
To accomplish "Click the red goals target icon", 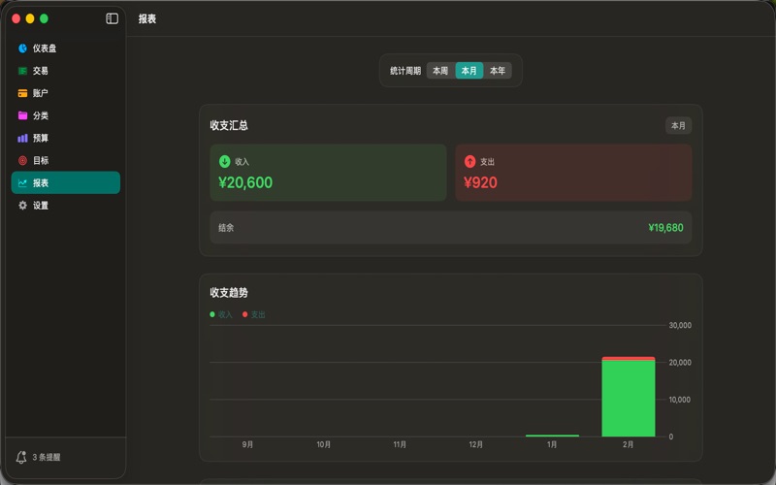I will pos(22,161).
